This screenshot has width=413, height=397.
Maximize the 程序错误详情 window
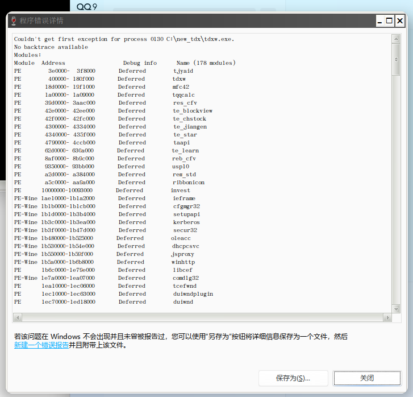tap(389, 21)
